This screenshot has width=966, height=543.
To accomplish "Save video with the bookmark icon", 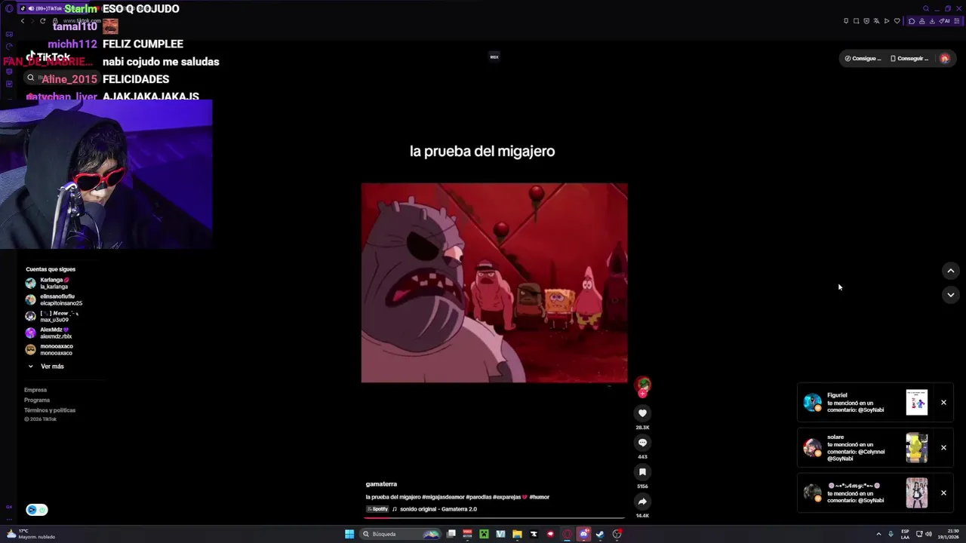I will (x=642, y=472).
